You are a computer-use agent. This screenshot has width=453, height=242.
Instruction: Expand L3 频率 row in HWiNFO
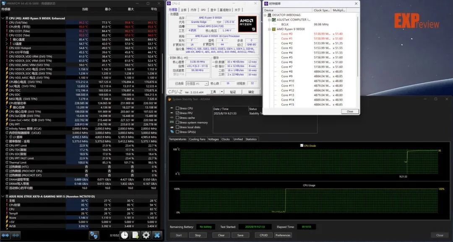(7, 137)
